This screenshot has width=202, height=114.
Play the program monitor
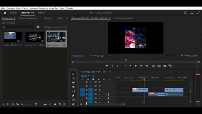click(x=136, y=66)
